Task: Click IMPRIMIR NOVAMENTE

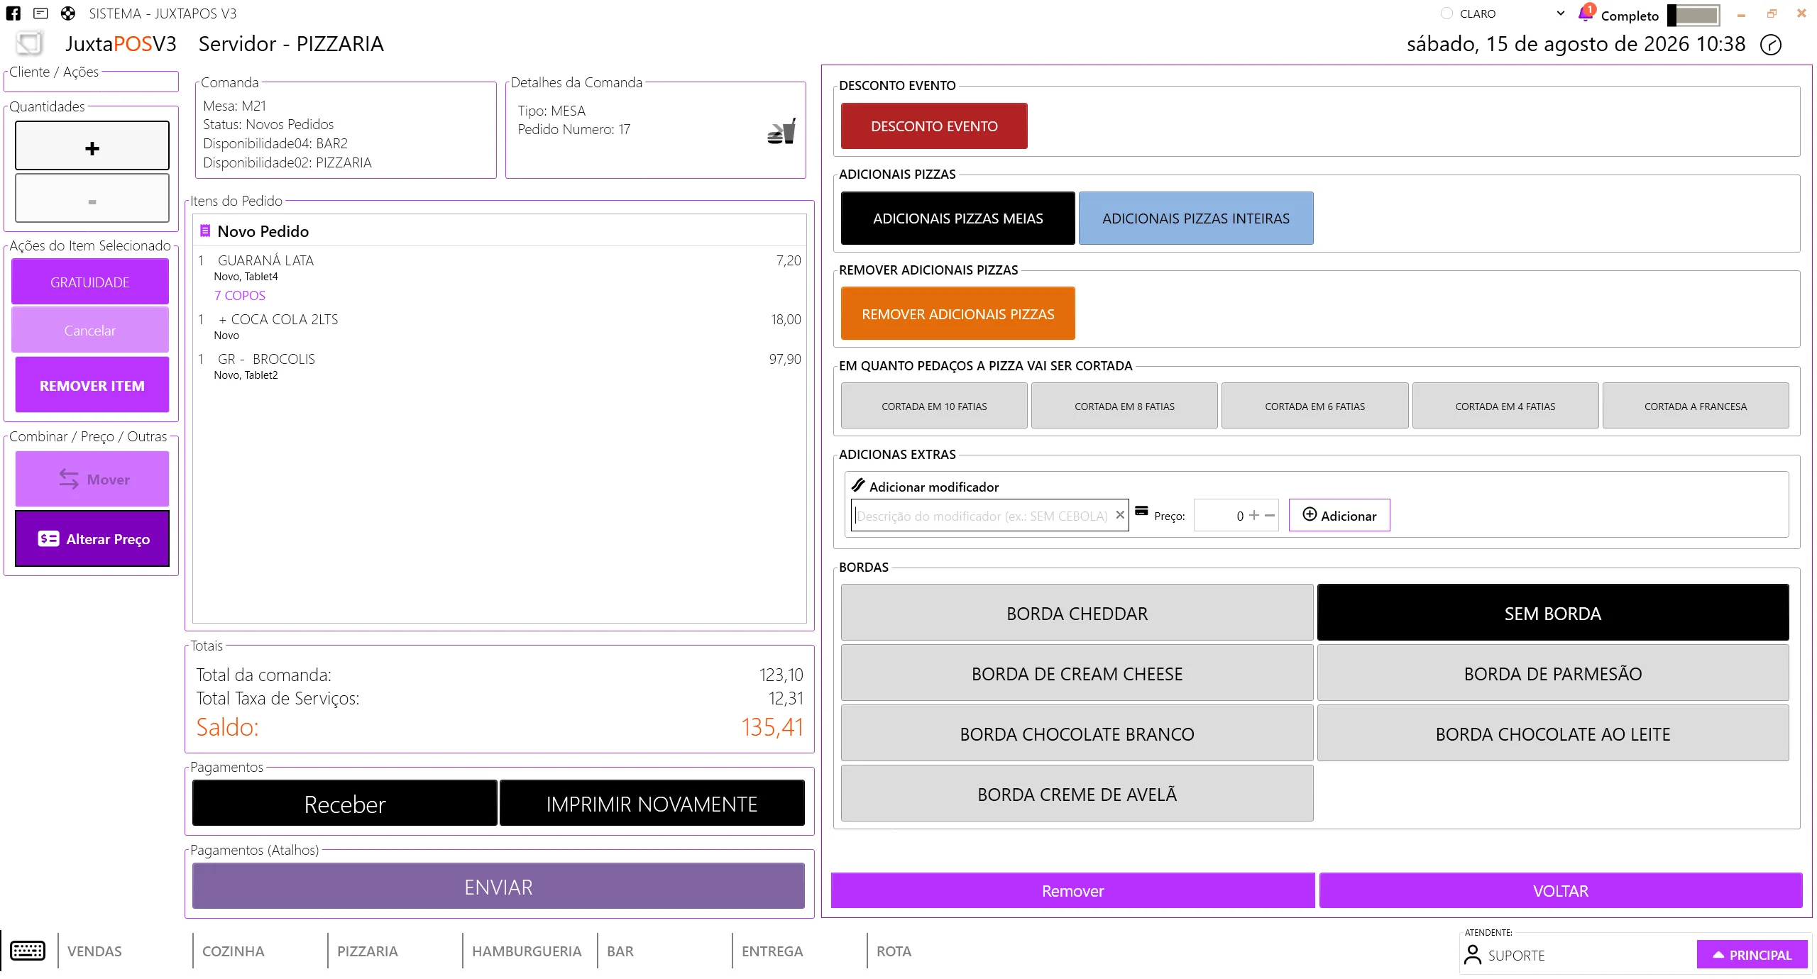Action: pos(652,803)
